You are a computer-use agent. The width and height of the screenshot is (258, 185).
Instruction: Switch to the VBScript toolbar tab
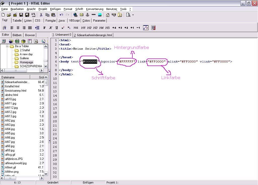[74, 21]
